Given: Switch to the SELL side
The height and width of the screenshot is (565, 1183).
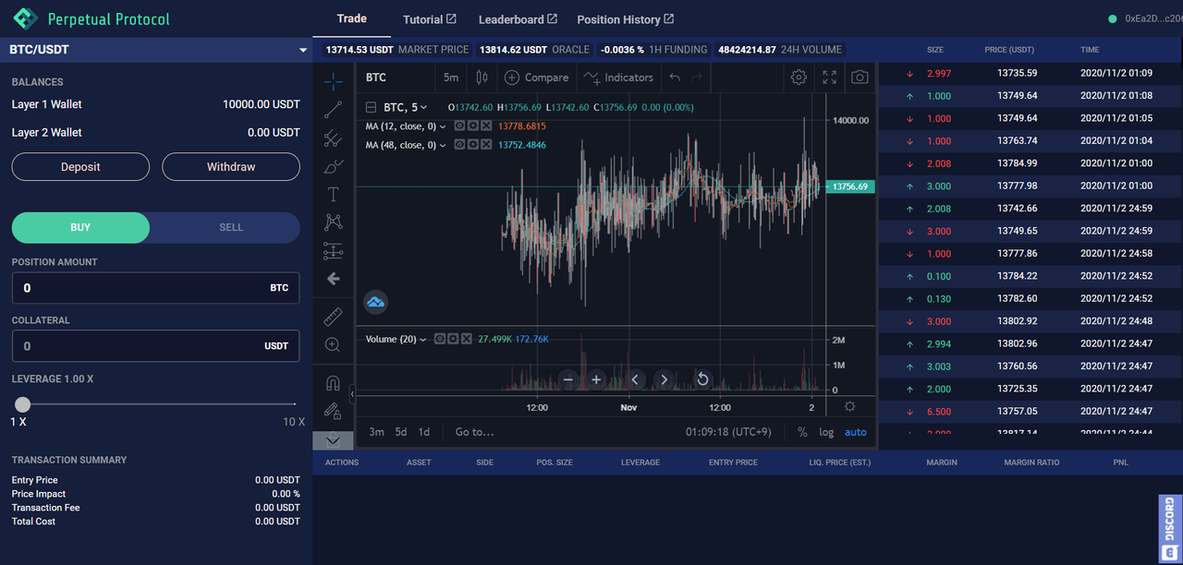Looking at the screenshot, I should click(231, 227).
